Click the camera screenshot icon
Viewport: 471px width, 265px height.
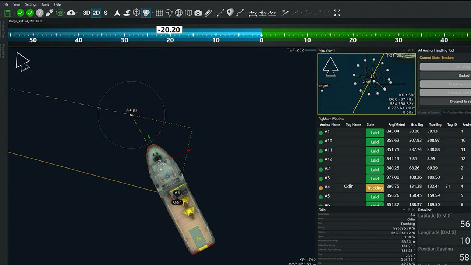(198, 13)
